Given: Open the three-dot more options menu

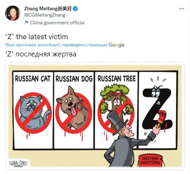Looking at the screenshot, I should point(182,8).
